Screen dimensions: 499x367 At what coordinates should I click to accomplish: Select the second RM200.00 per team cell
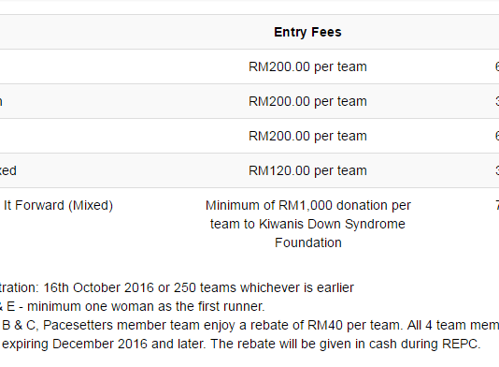tap(307, 101)
